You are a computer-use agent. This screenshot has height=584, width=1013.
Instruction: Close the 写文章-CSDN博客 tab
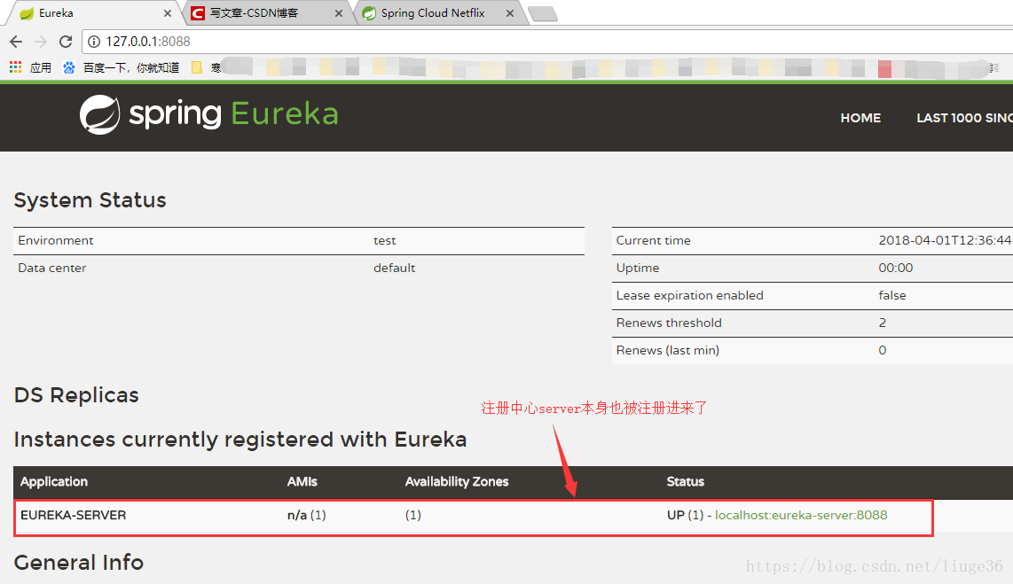click(339, 13)
